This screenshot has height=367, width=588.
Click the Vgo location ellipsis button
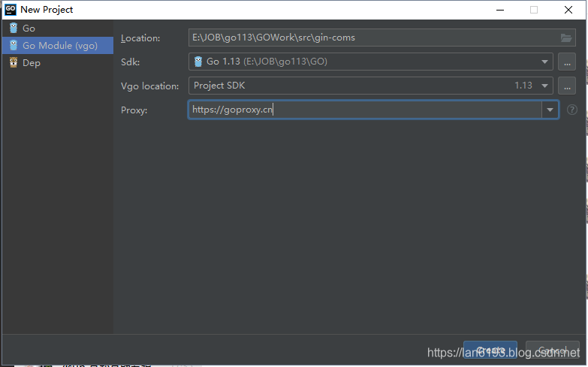point(567,86)
